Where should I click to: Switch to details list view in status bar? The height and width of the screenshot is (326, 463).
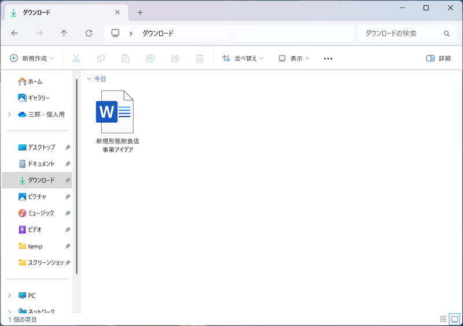[443, 319]
